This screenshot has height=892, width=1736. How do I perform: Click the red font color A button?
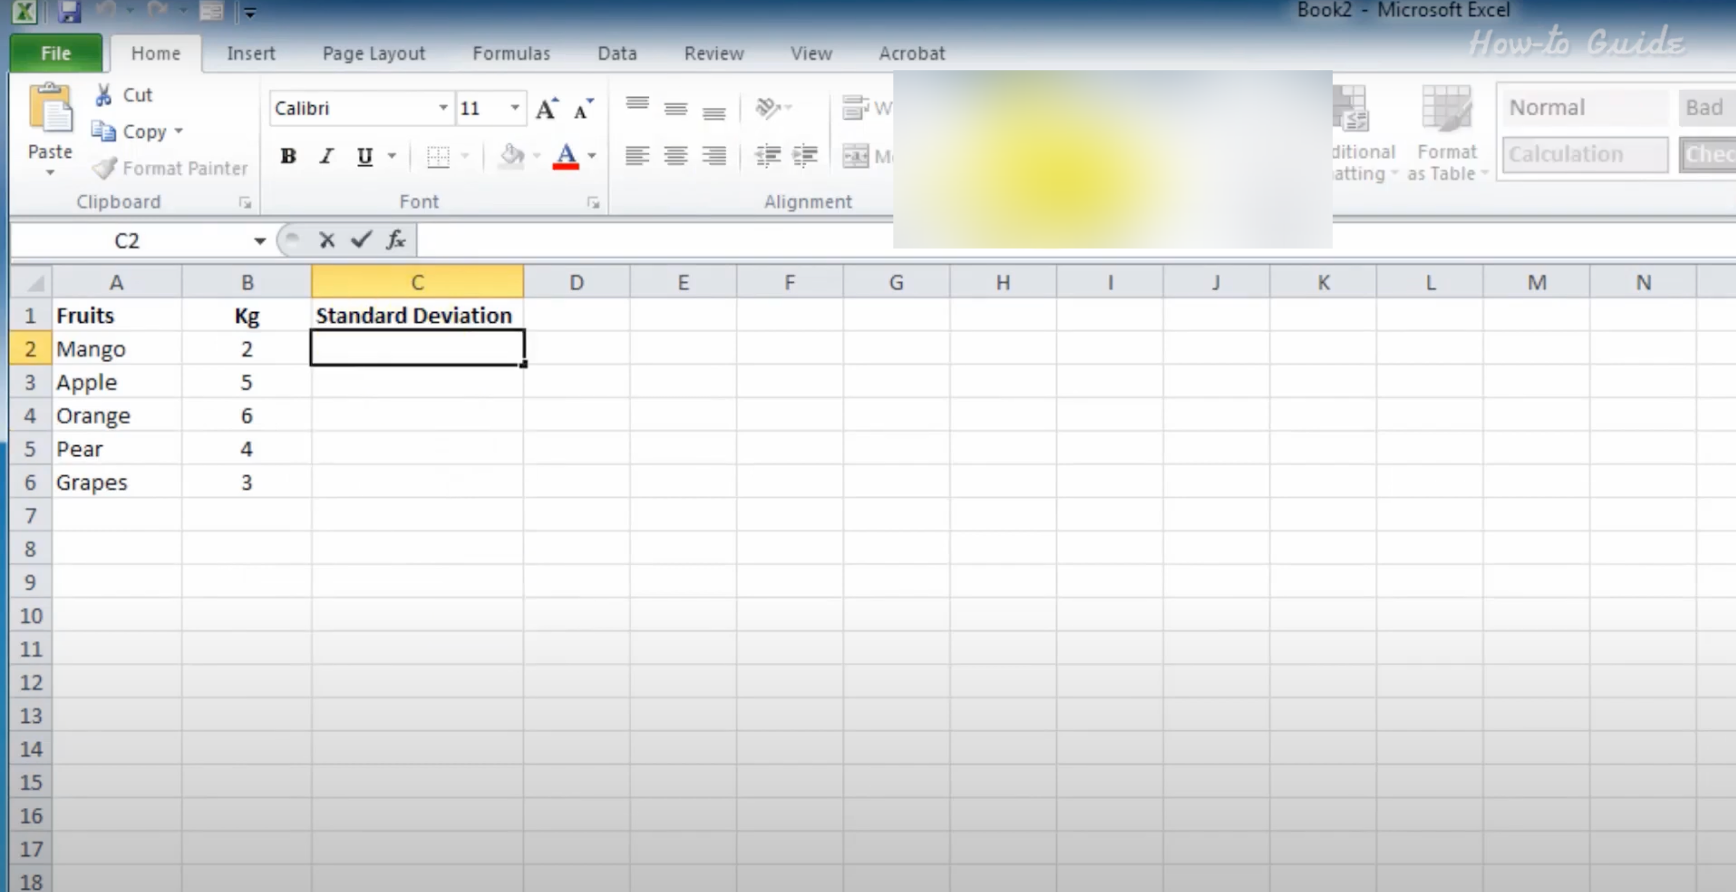tap(565, 156)
